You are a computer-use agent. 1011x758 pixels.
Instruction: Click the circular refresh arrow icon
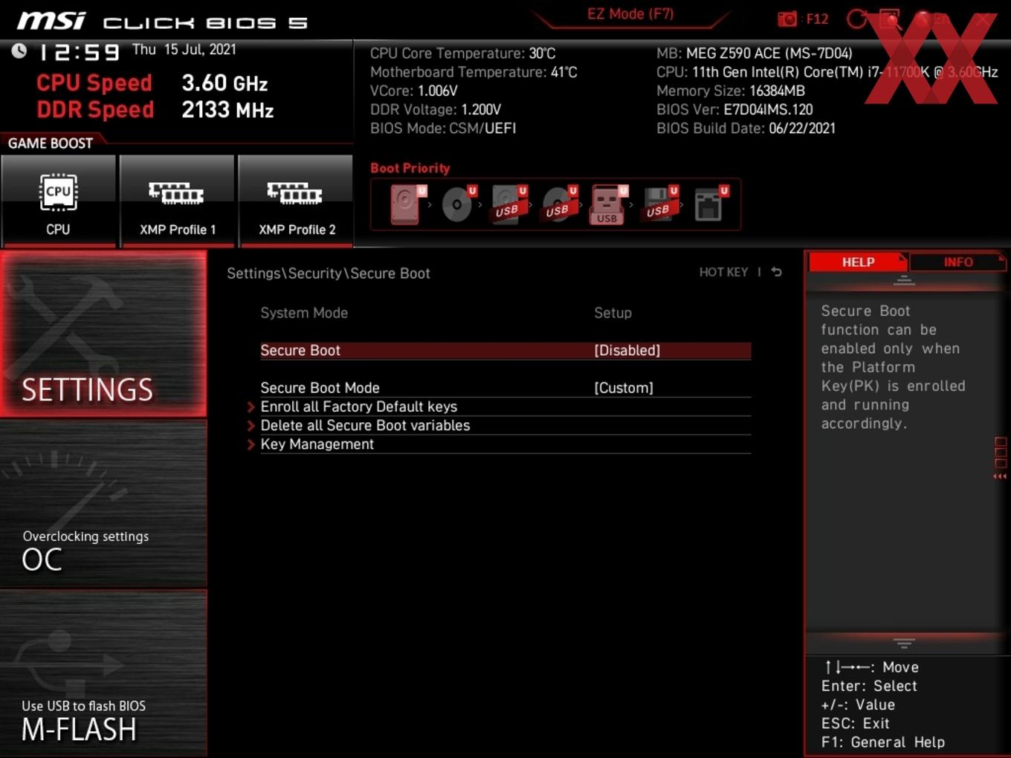click(857, 19)
